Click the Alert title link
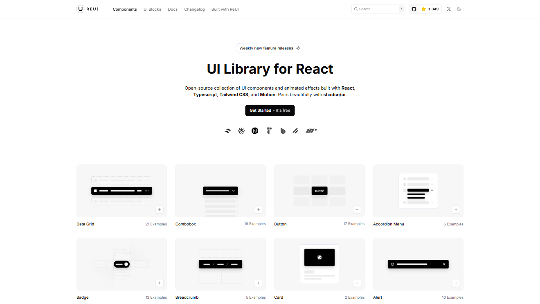 click(378, 297)
